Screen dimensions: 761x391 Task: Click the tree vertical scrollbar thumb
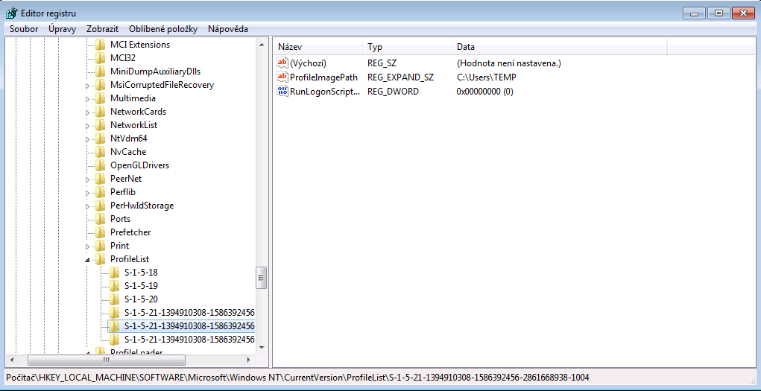[262, 278]
